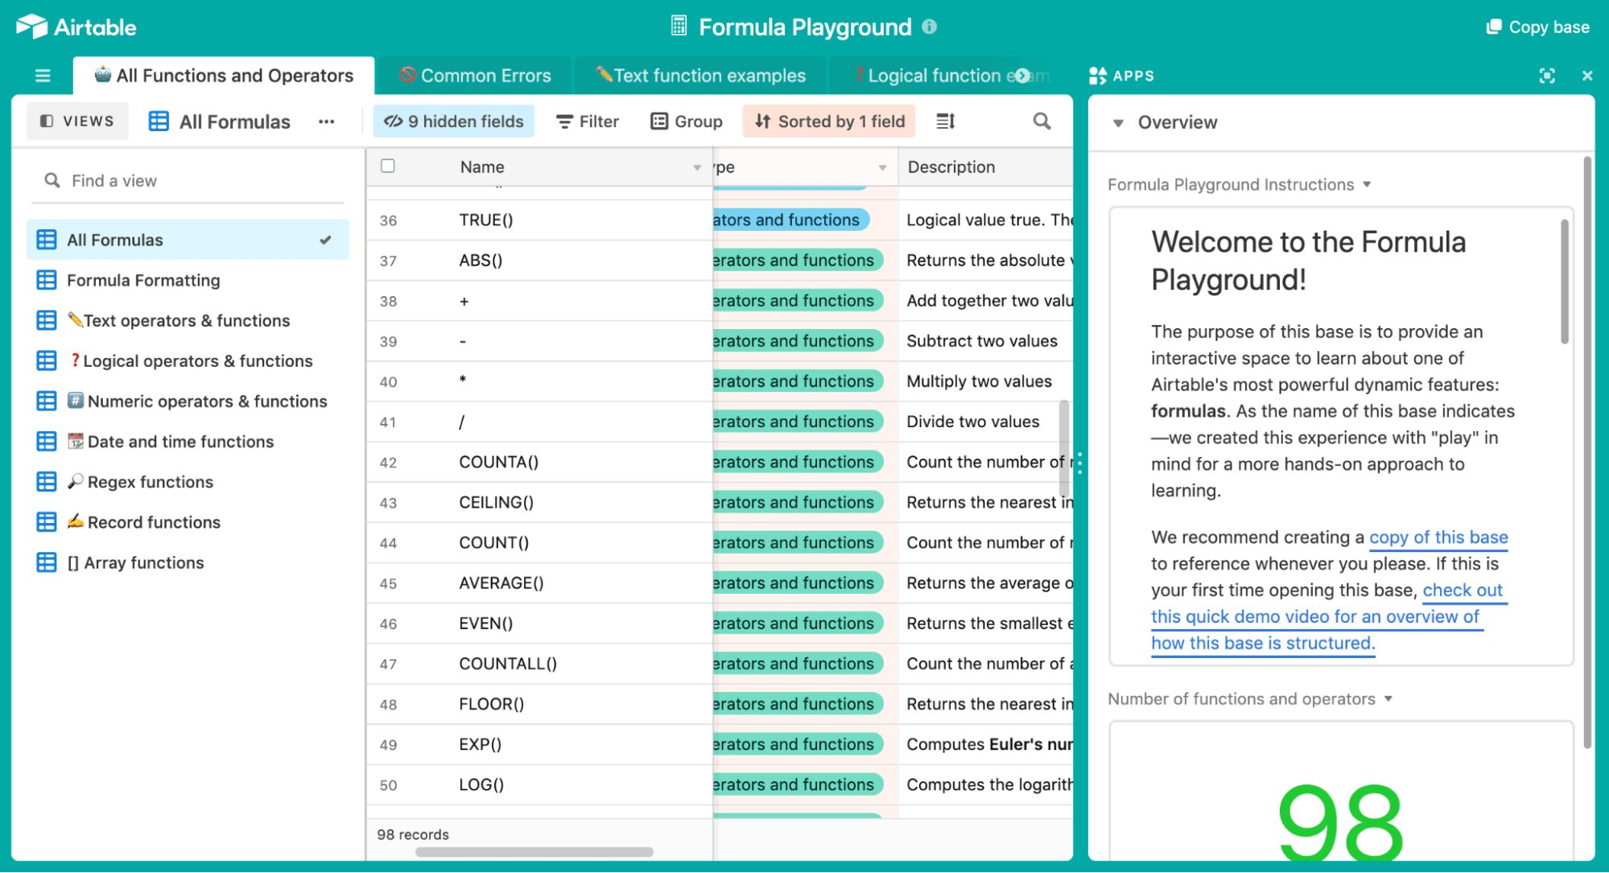Image resolution: width=1609 pixels, height=873 pixels.
Task: Tick the select-all records checkbox
Action: click(387, 166)
